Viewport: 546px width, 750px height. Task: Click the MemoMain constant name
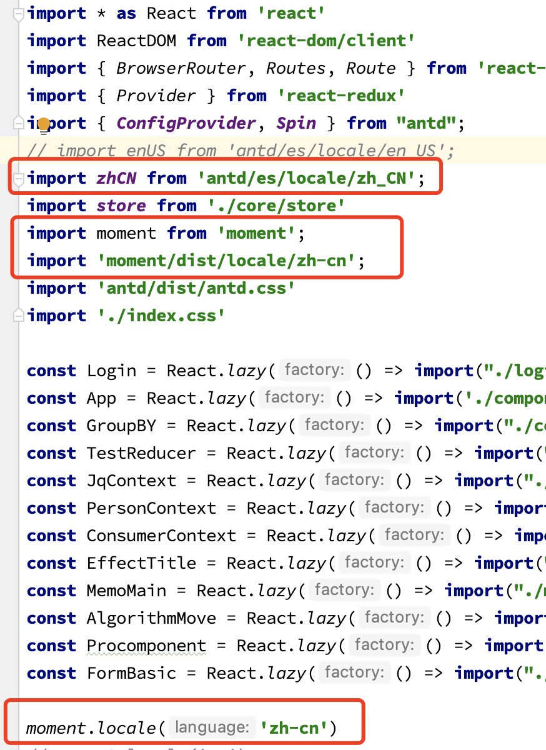click(x=126, y=591)
